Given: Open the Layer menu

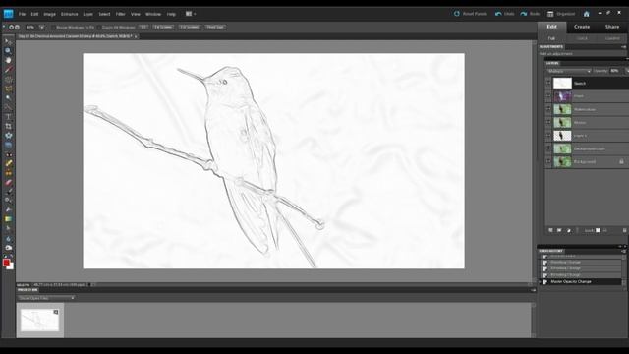Looking at the screenshot, I should click(x=87, y=14).
